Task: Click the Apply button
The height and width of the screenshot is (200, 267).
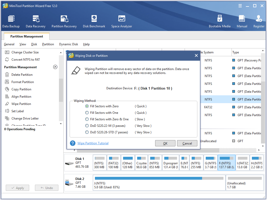Action: [x=17, y=188]
